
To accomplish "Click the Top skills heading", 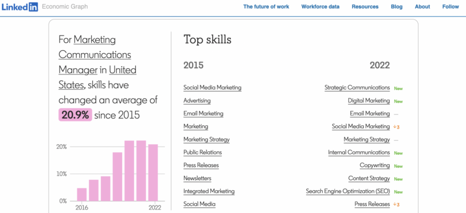I will pyautogui.click(x=207, y=40).
